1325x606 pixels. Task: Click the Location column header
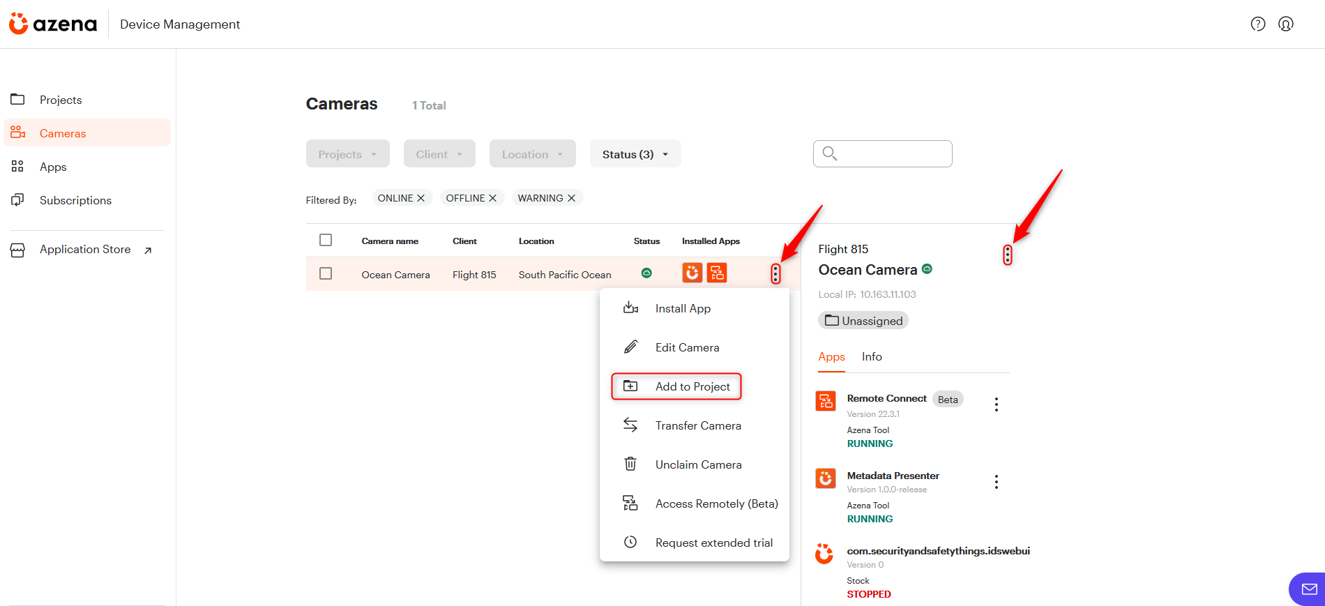click(536, 241)
